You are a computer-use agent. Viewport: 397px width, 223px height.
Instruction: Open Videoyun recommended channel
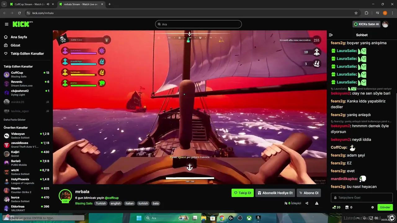pos(26,136)
